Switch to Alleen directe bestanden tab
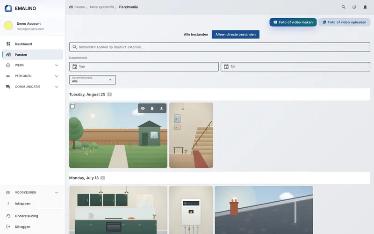 [x=236, y=34]
